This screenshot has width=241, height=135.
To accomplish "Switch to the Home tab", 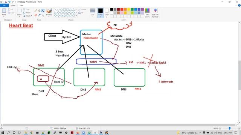I will point(13,5).
